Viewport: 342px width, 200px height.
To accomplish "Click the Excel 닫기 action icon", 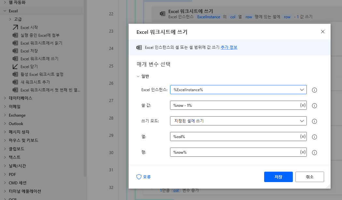I will [15, 66].
